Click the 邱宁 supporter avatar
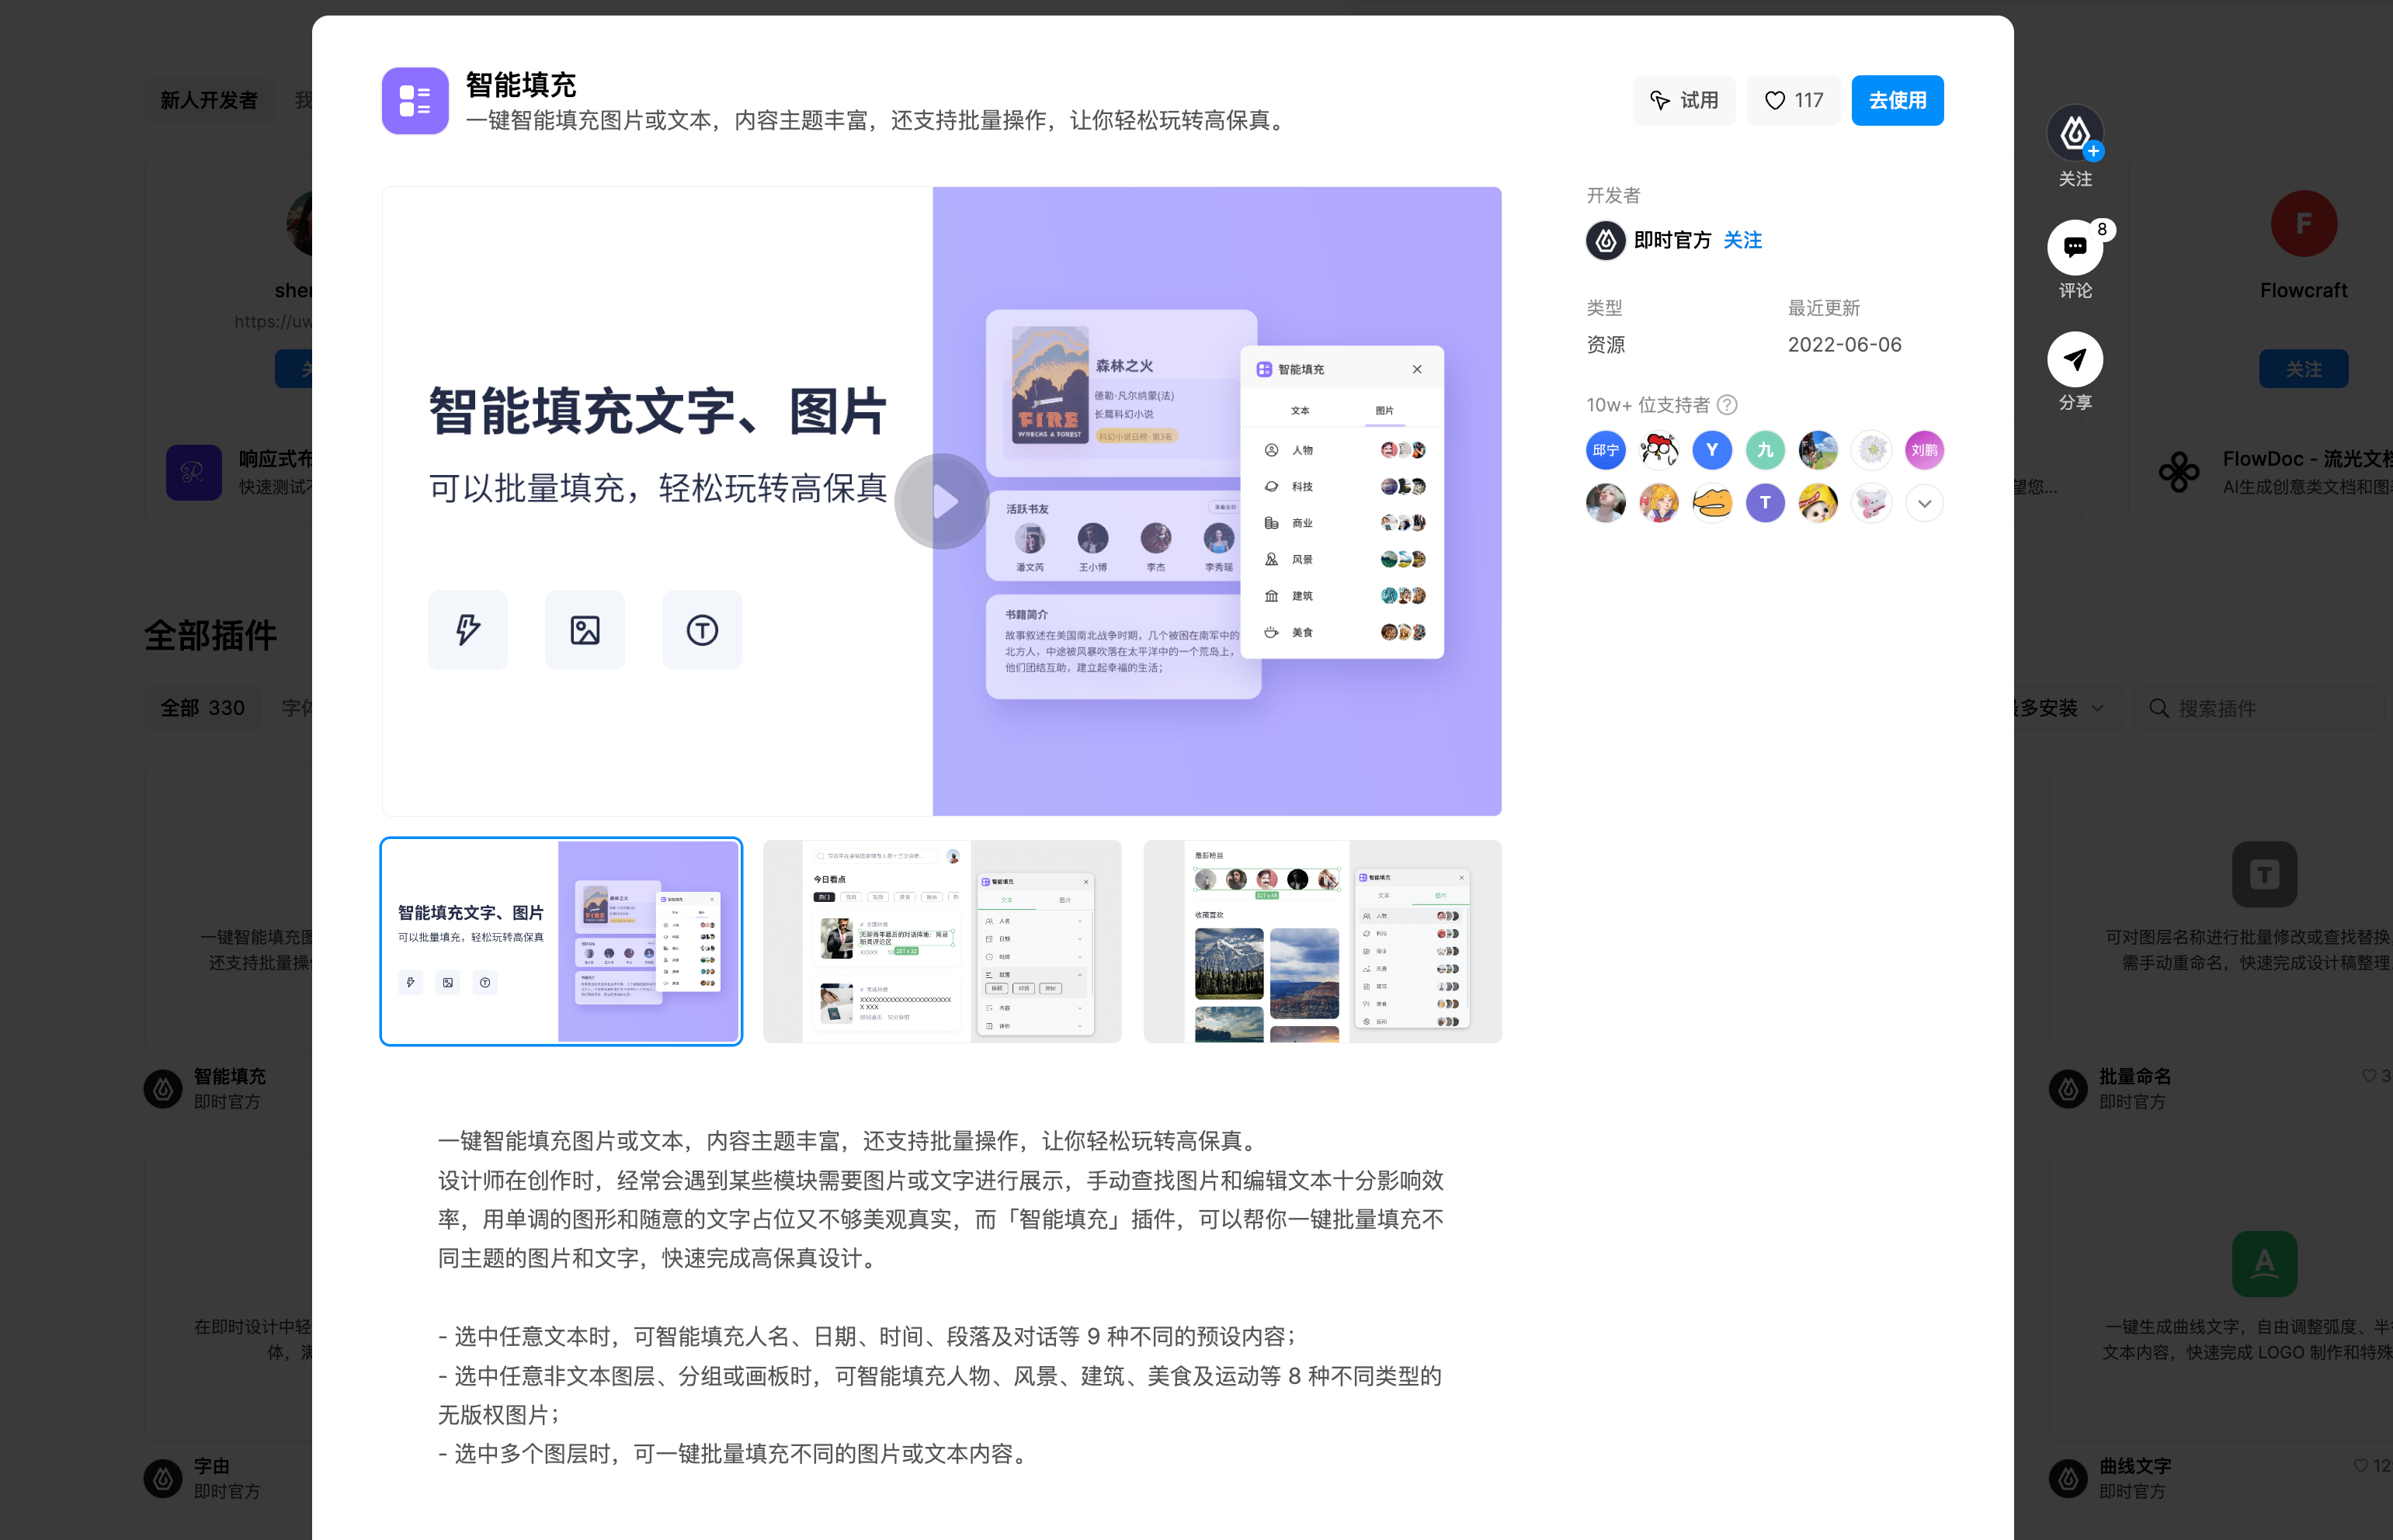The width and height of the screenshot is (2393, 1540). tap(1605, 450)
